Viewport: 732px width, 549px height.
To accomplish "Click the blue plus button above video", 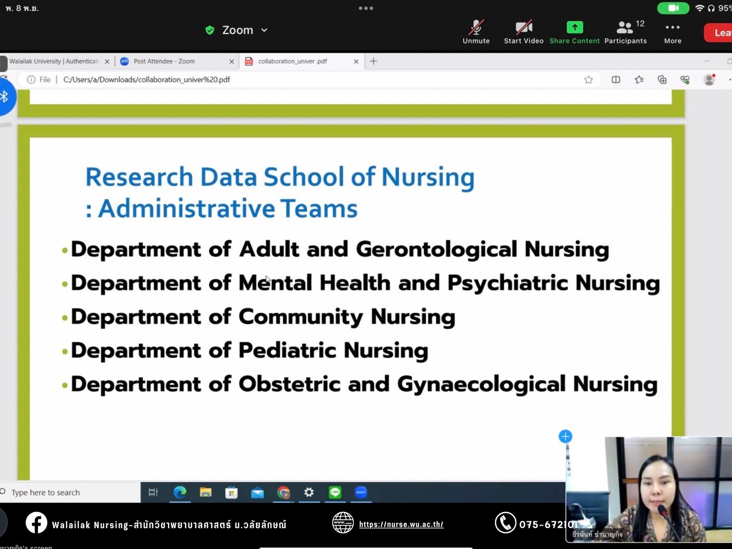I will click(x=565, y=436).
